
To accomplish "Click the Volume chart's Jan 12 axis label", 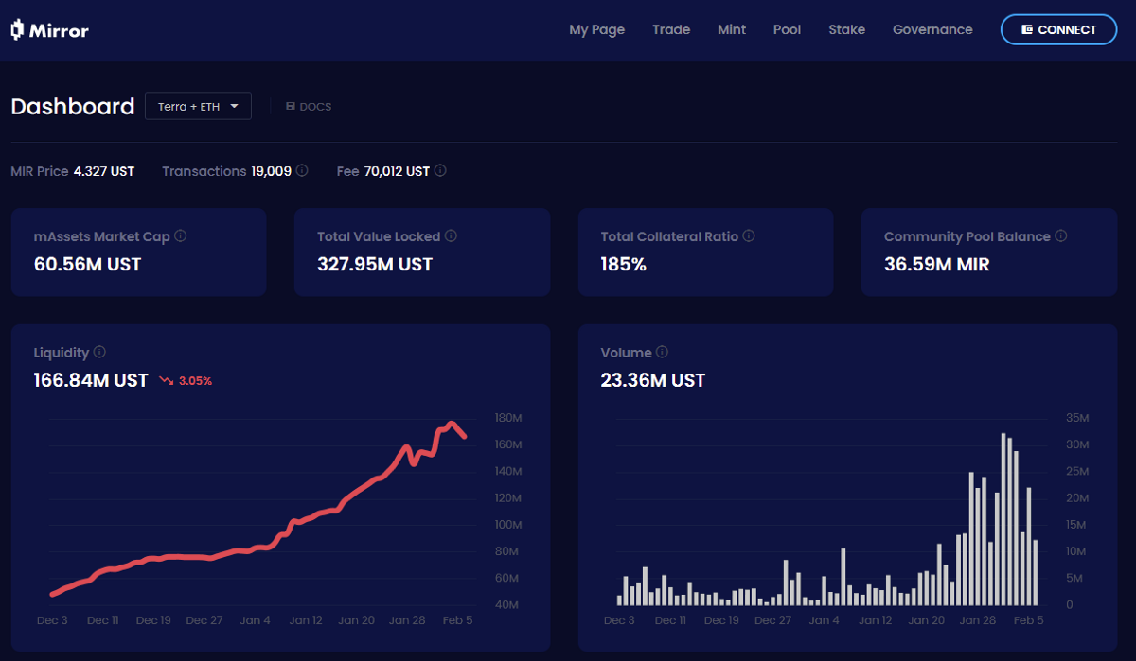I will coord(875,620).
